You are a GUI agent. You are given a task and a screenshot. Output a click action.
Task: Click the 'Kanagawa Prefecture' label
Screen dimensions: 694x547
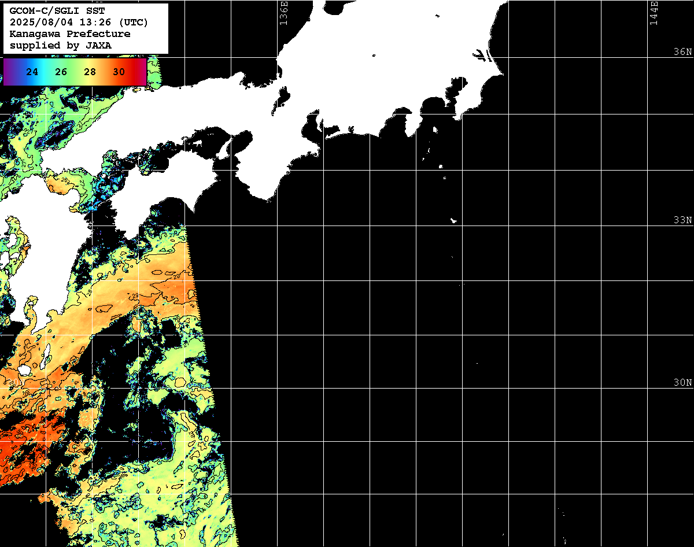[x=70, y=34]
